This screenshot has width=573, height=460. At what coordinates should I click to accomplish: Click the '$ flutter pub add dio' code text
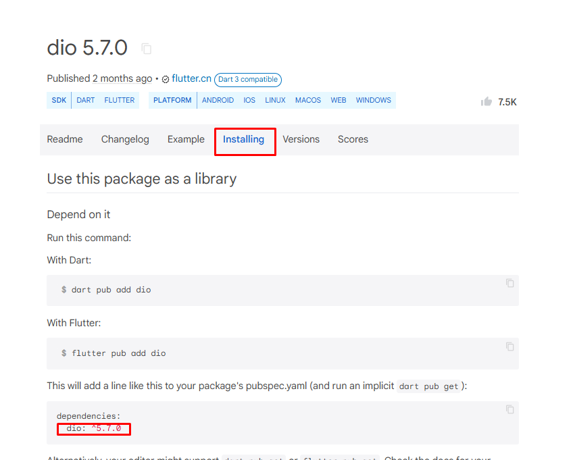point(114,353)
